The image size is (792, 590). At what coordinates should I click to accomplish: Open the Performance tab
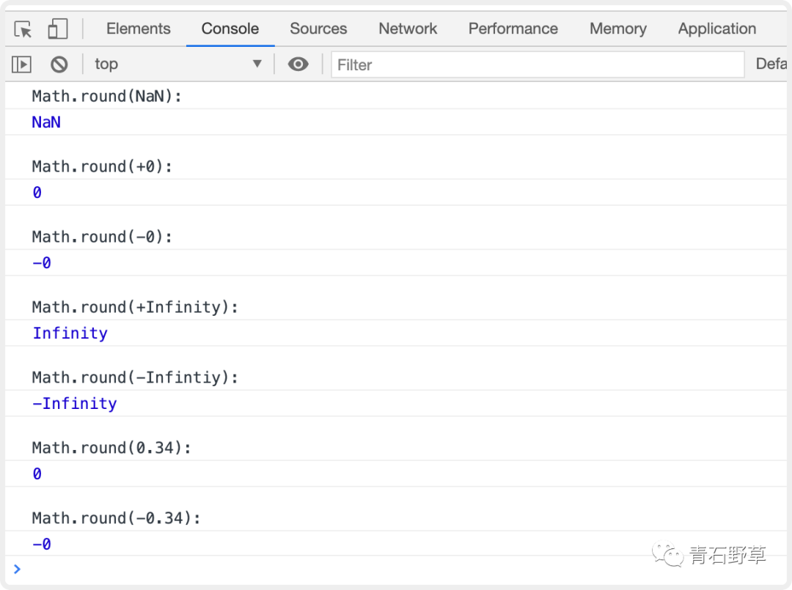pyautogui.click(x=513, y=29)
